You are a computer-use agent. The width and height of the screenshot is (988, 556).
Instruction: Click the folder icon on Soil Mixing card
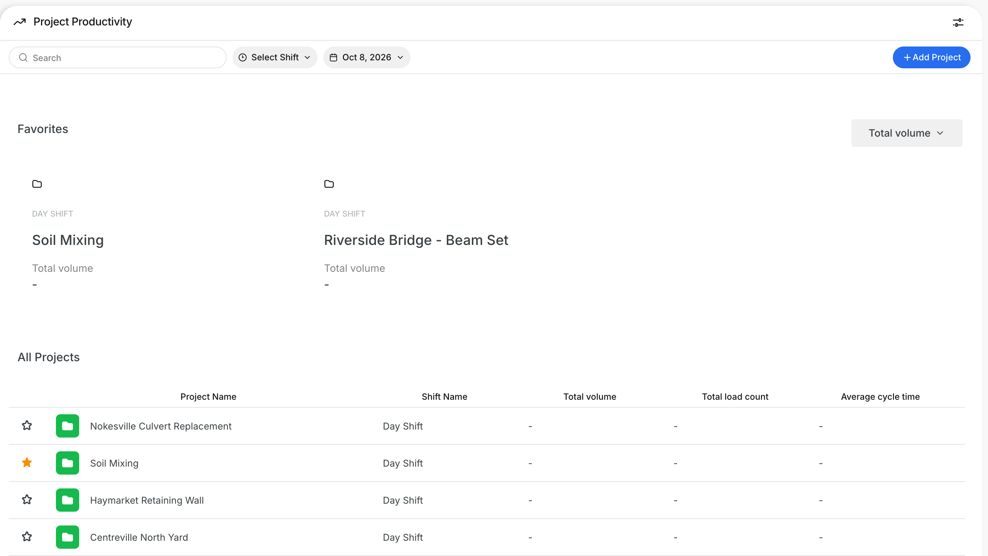click(37, 184)
